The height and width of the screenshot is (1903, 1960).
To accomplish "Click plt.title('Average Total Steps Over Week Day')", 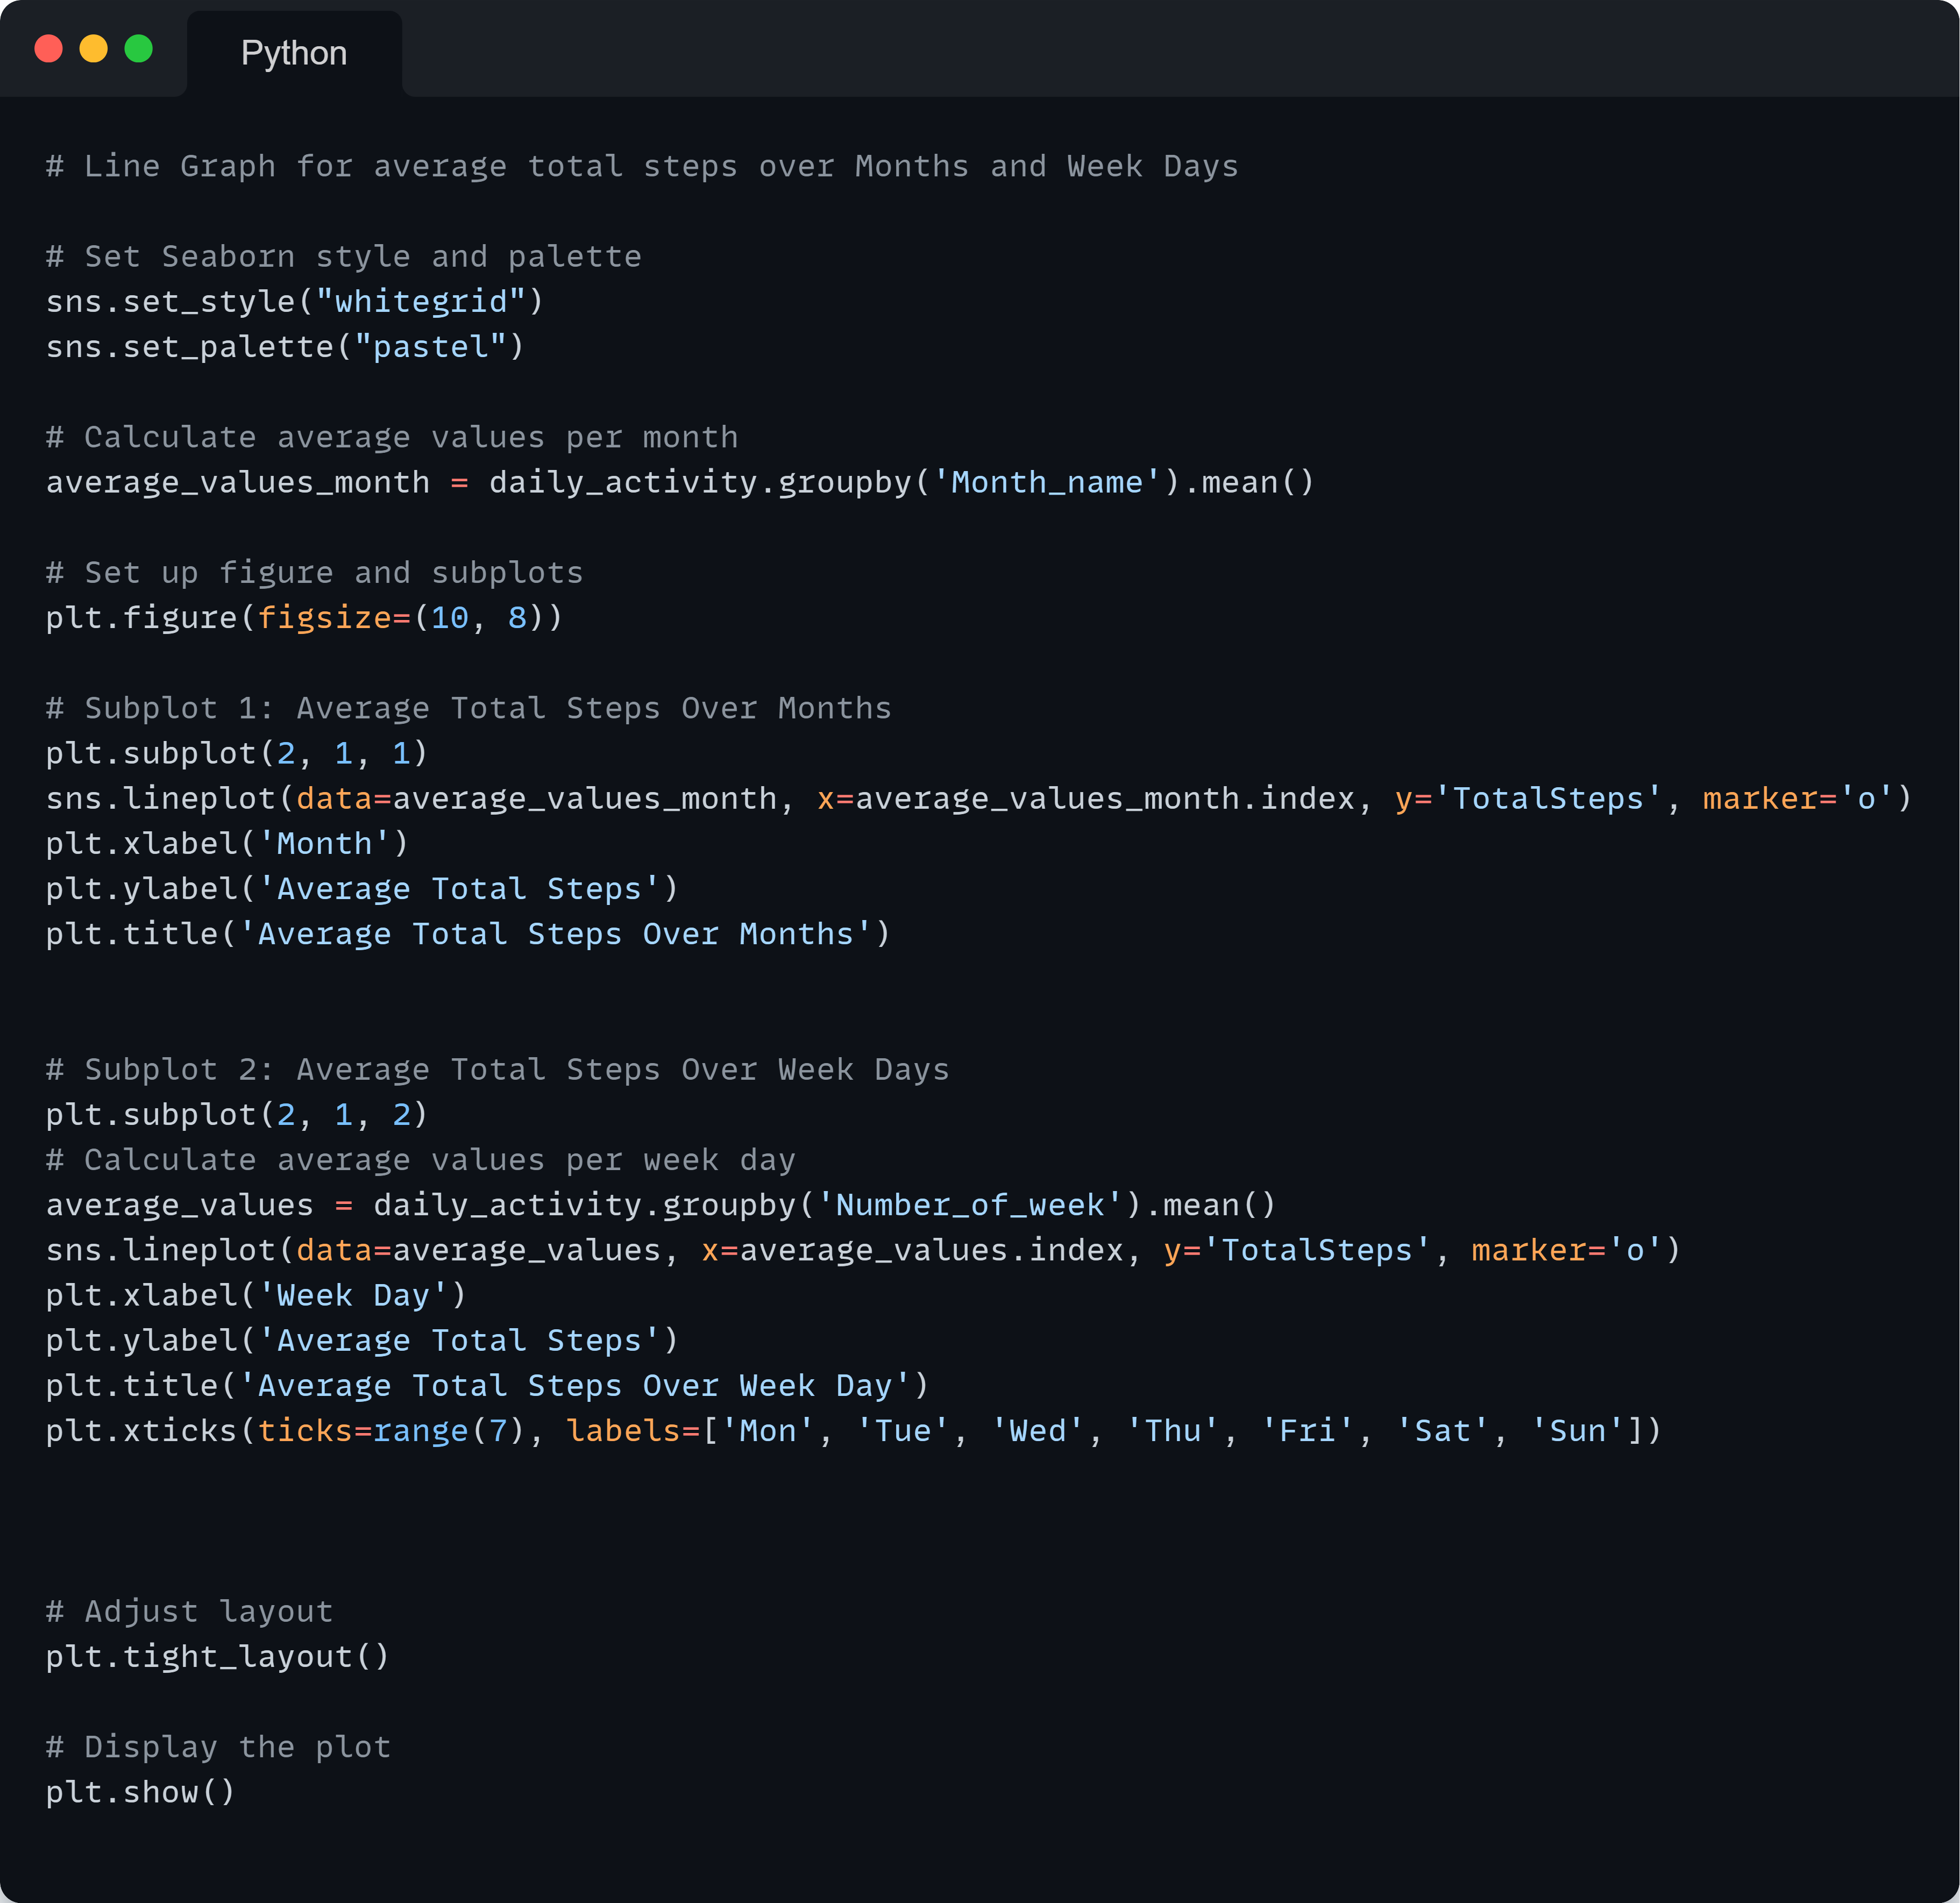I will (x=487, y=1385).
